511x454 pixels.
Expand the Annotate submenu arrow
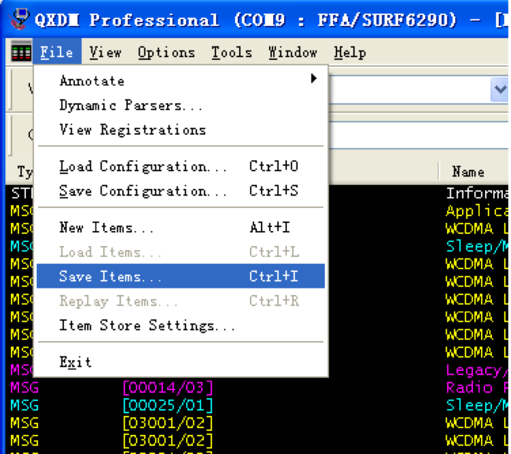click(x=313, y=78)
